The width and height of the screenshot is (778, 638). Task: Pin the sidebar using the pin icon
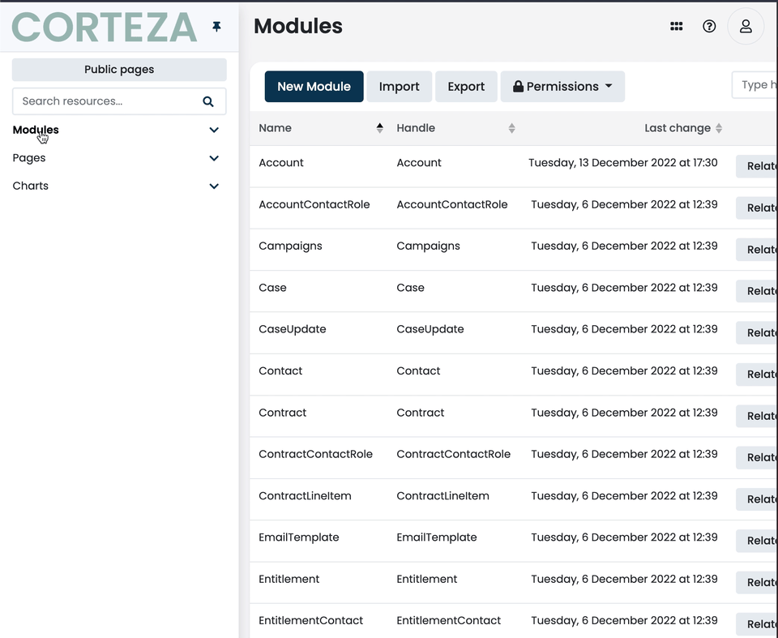pos(216,27)
